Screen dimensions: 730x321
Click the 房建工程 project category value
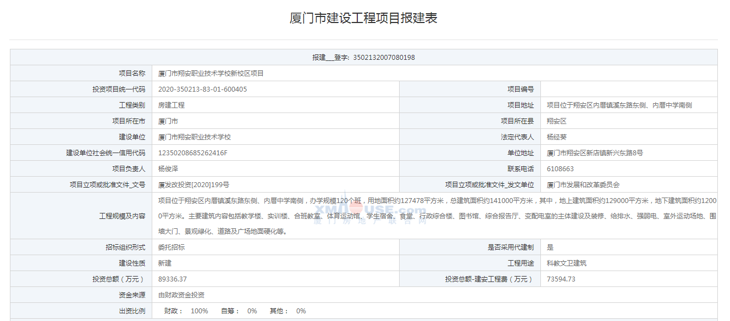[172, 105]
